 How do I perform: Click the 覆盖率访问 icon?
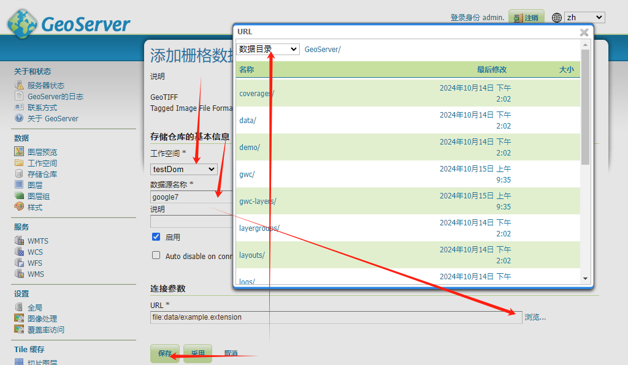tap(19, 329)
